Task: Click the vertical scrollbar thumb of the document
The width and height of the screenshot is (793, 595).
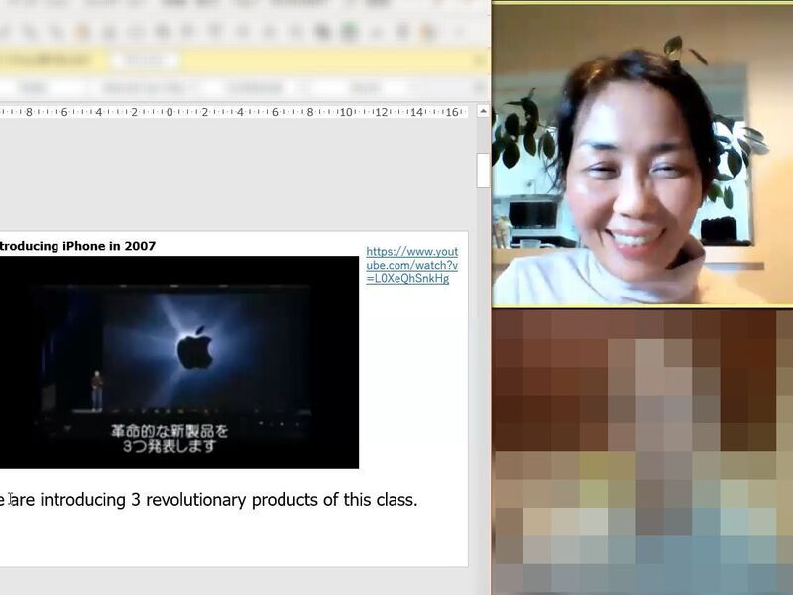Action: pos(483,170)
